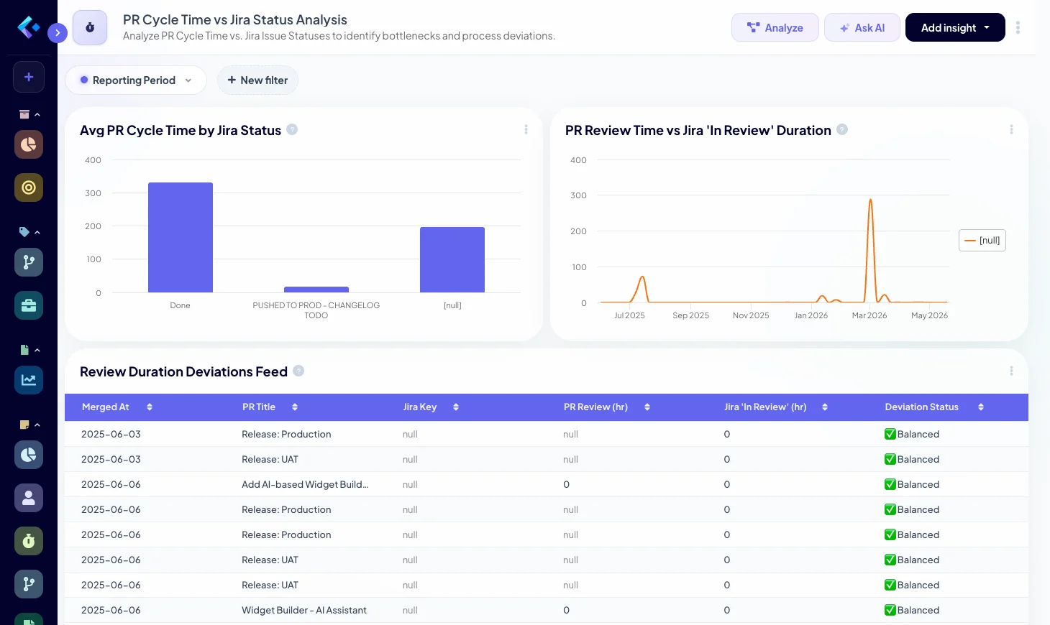Open PR Review Time chart options menu

(1011, 129)
